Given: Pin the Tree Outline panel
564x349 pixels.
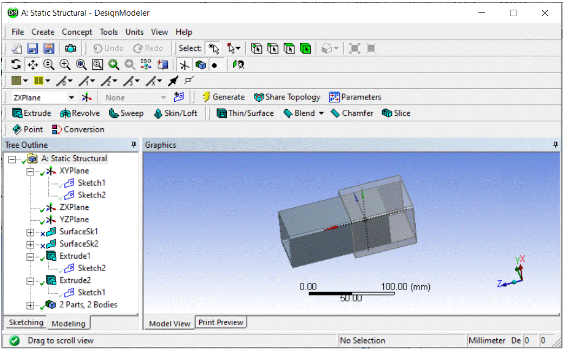Looking at the screenshot, I should point(134,144).
